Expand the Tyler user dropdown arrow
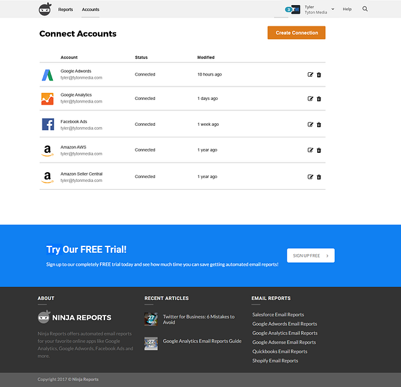 (x=333, y=9)
